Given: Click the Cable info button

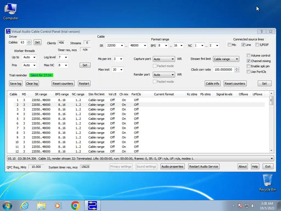Looking at the screenshot, I should coord(212,84).
